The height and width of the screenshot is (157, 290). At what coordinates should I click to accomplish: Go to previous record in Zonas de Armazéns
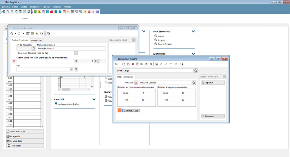(166, 64)
